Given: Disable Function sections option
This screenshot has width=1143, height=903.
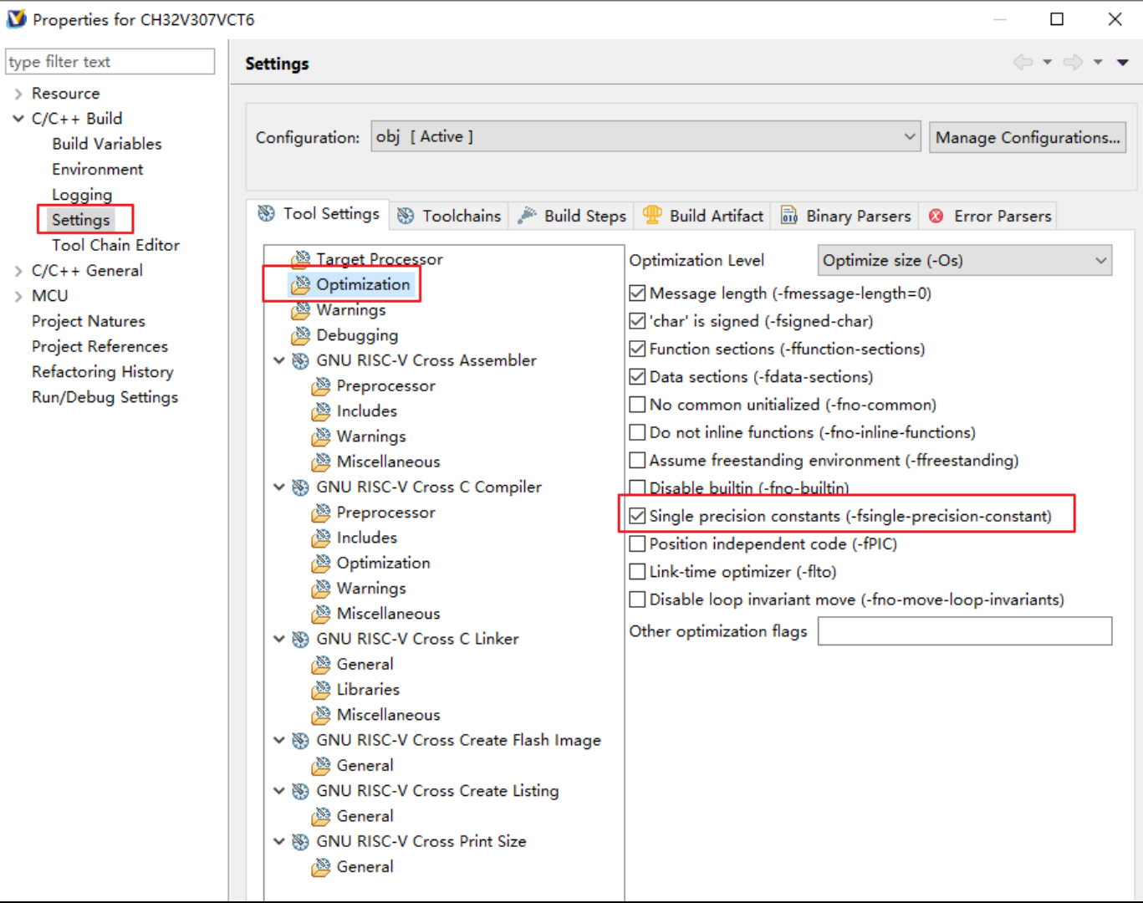Looking at the screenshot, I should click(x=637, y=349).
